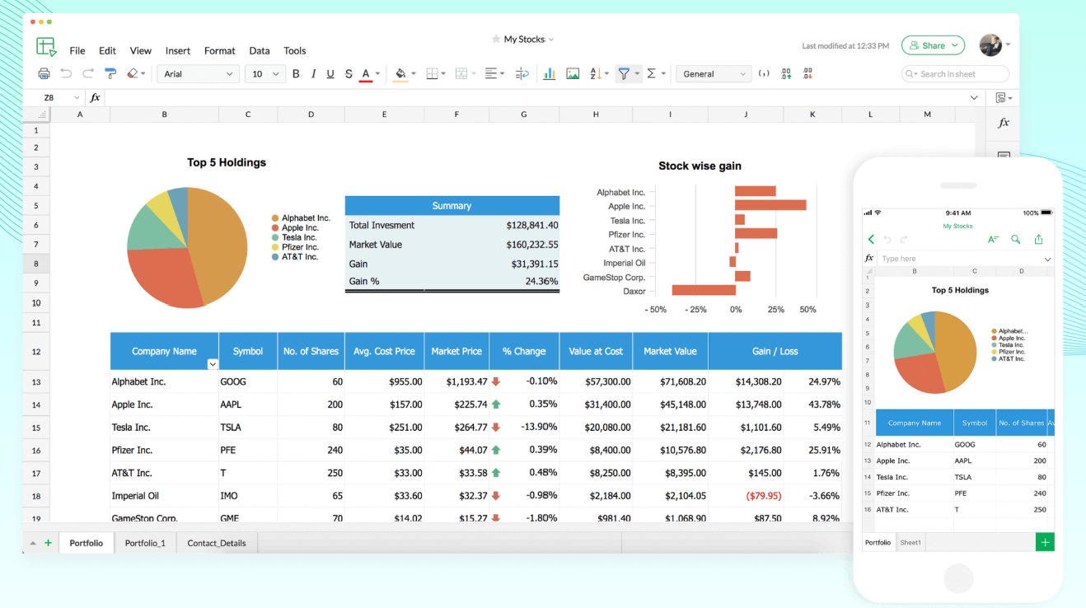Open the Arial font family dropdown
Image resolution: width=1086 pixels, height=608 pixels.
198,73
